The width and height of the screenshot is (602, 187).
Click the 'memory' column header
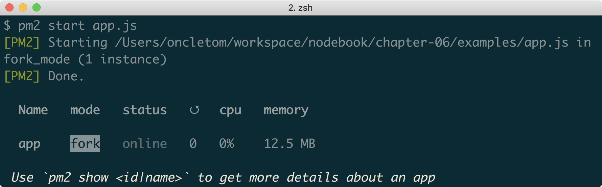coord(286,110)
